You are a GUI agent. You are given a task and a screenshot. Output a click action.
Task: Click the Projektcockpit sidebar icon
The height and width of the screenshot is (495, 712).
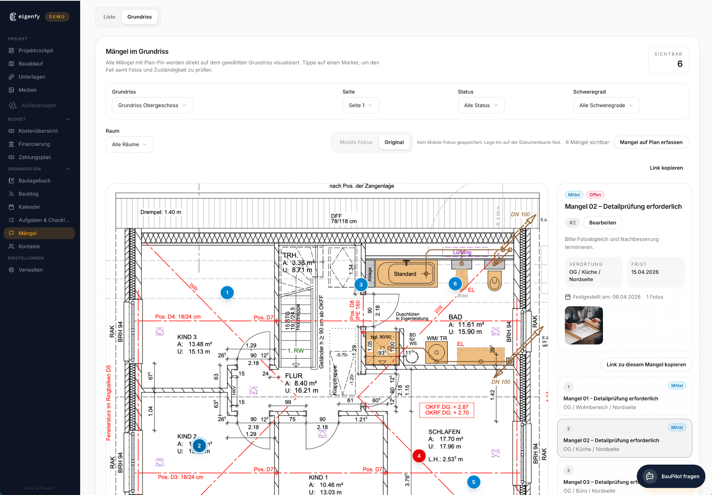tap(11, 50)
